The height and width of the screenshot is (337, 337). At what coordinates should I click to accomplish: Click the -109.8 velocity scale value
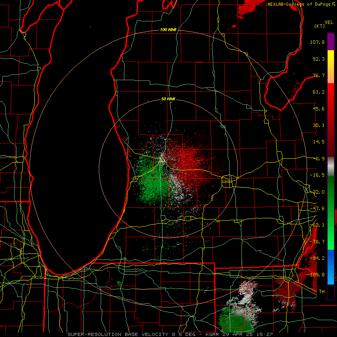pyautogui.click(x=316, y=275)
